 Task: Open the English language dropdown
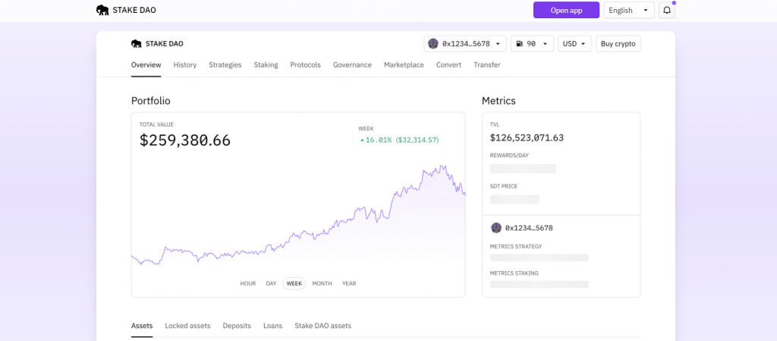(x=629, y=11)
